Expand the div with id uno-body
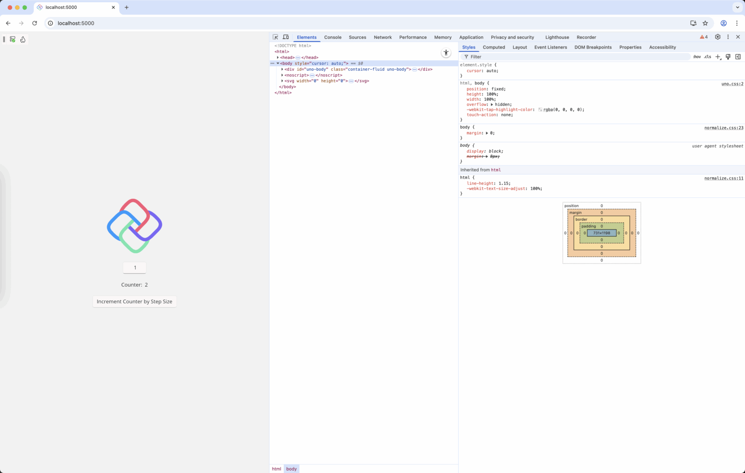This screenshot has width=745, height=473. pyautogui.click(x=282, y=69)
